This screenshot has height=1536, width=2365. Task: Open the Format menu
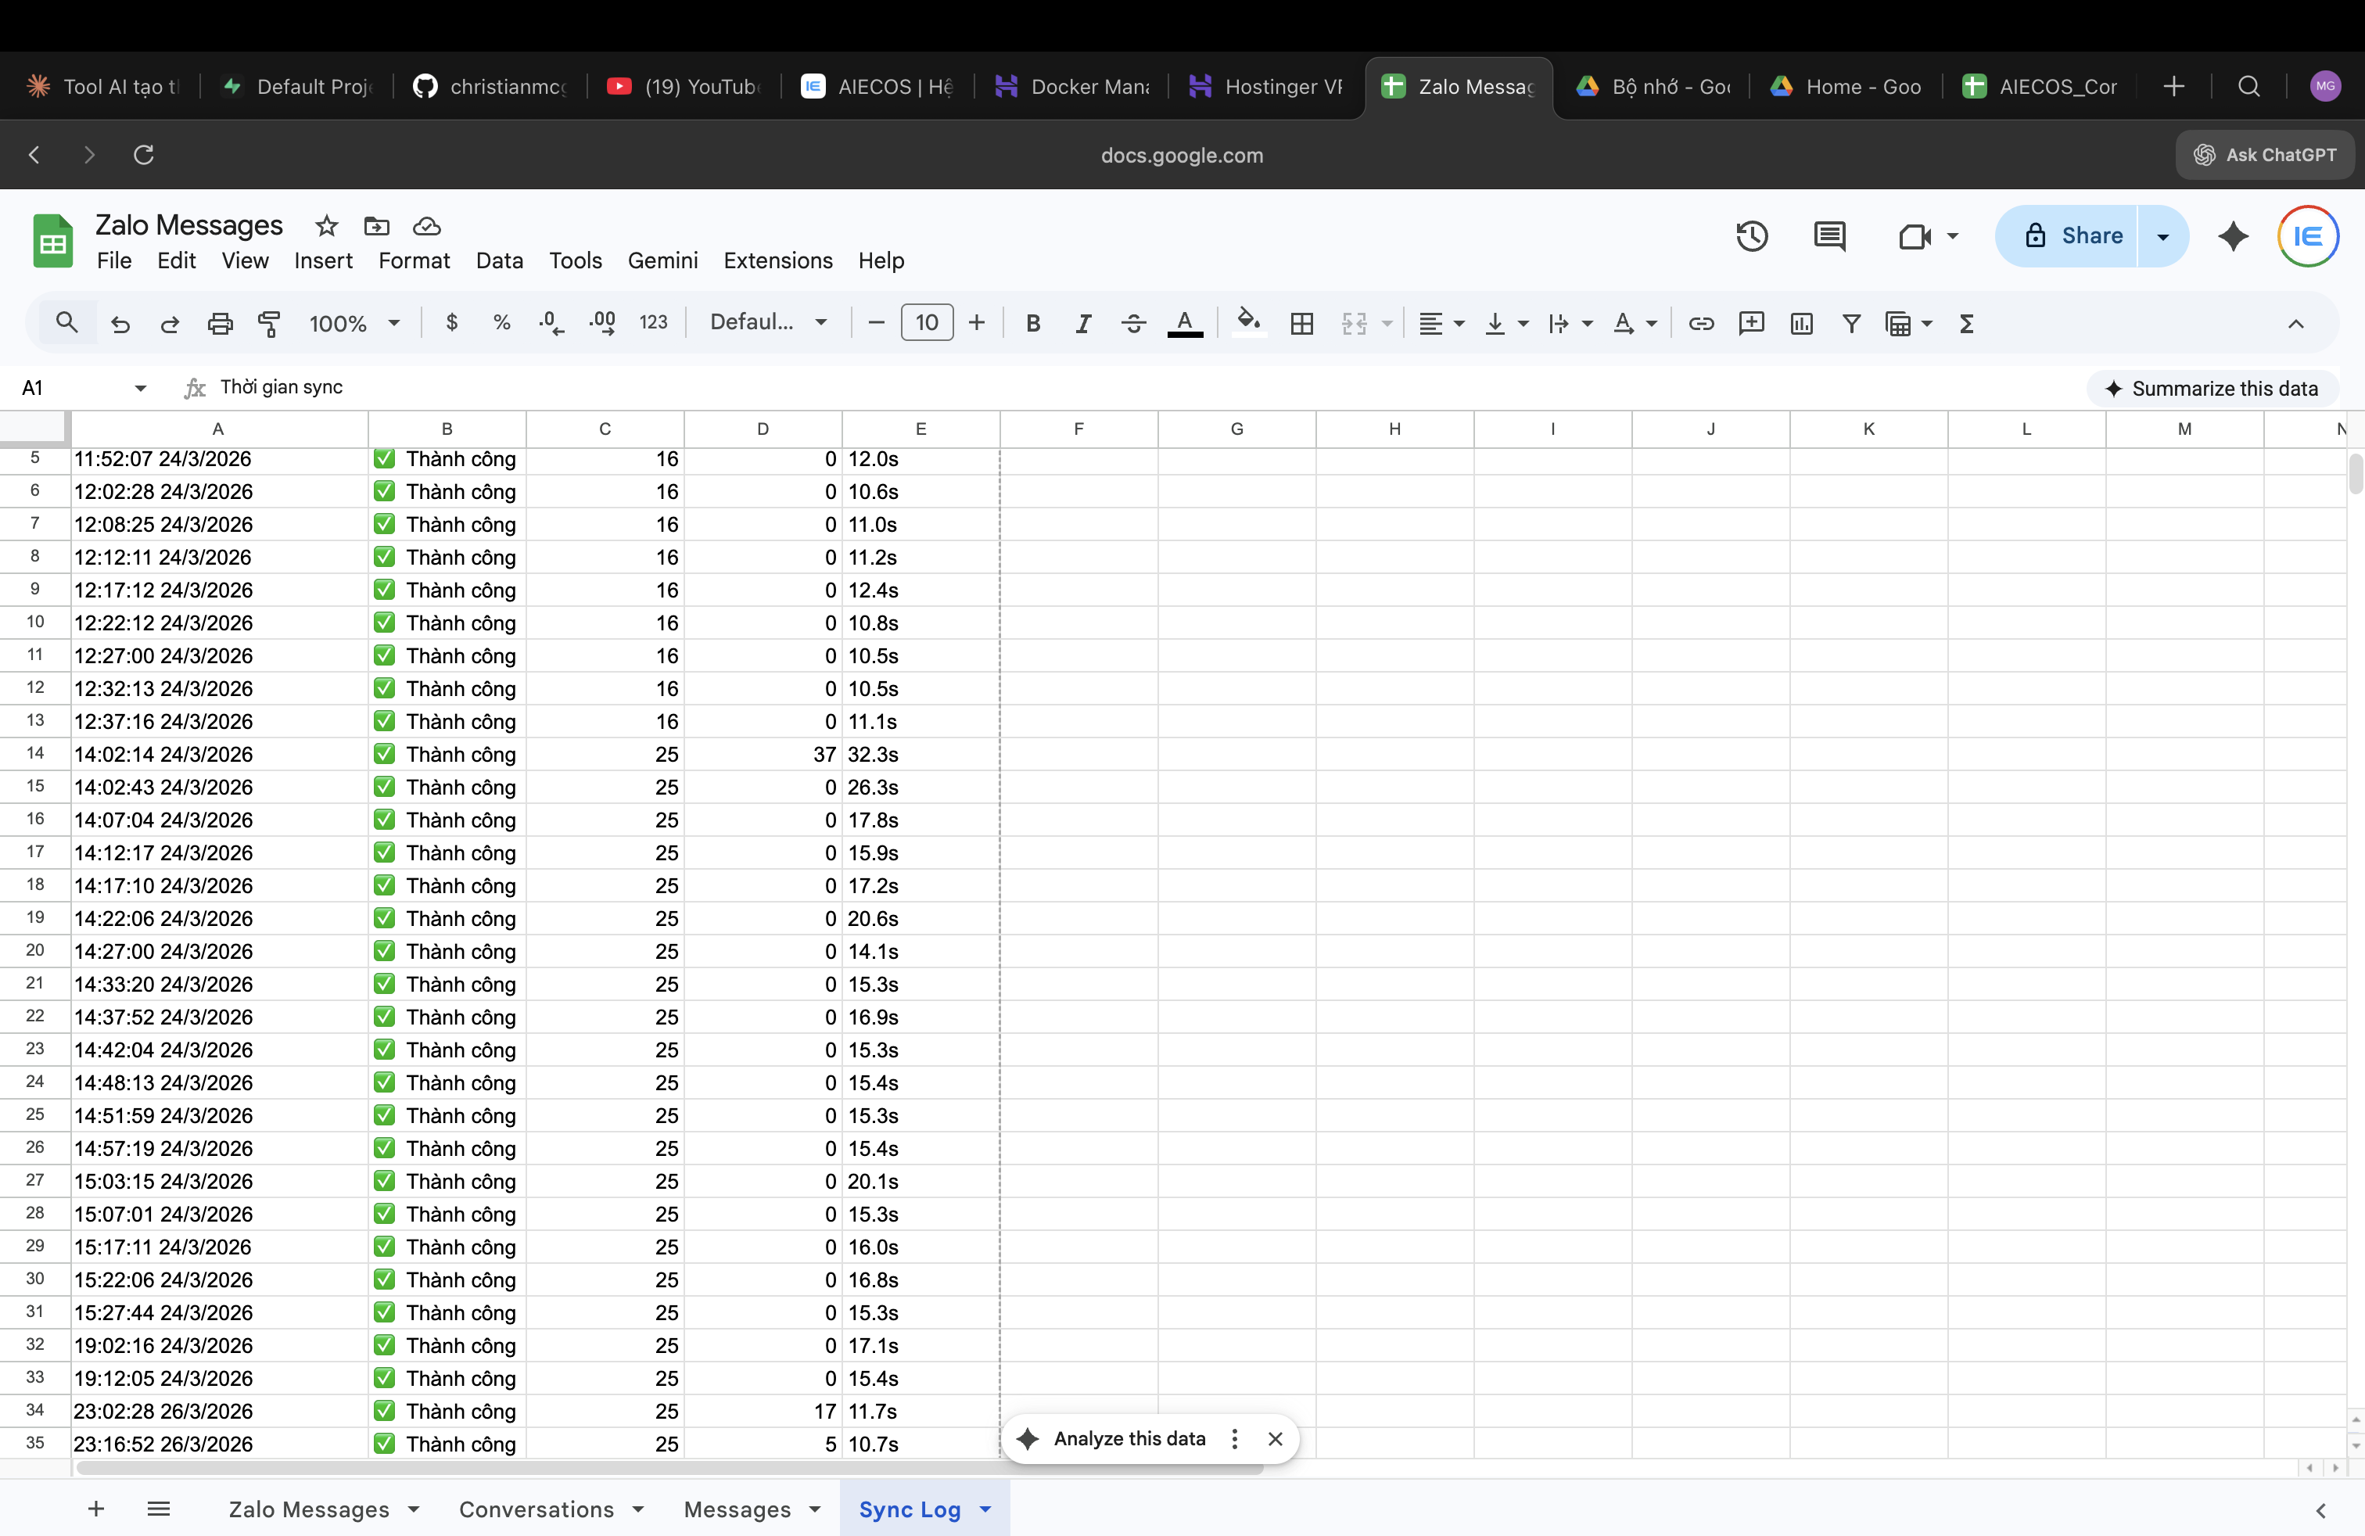coord(414,260)
